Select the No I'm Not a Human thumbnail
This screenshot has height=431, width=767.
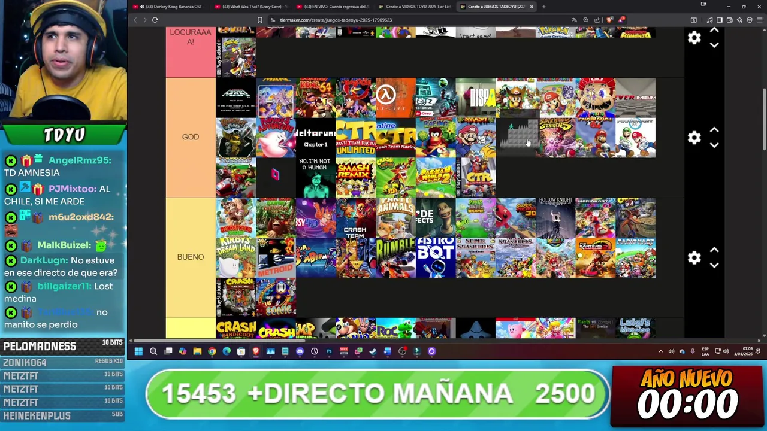point(316,178)
